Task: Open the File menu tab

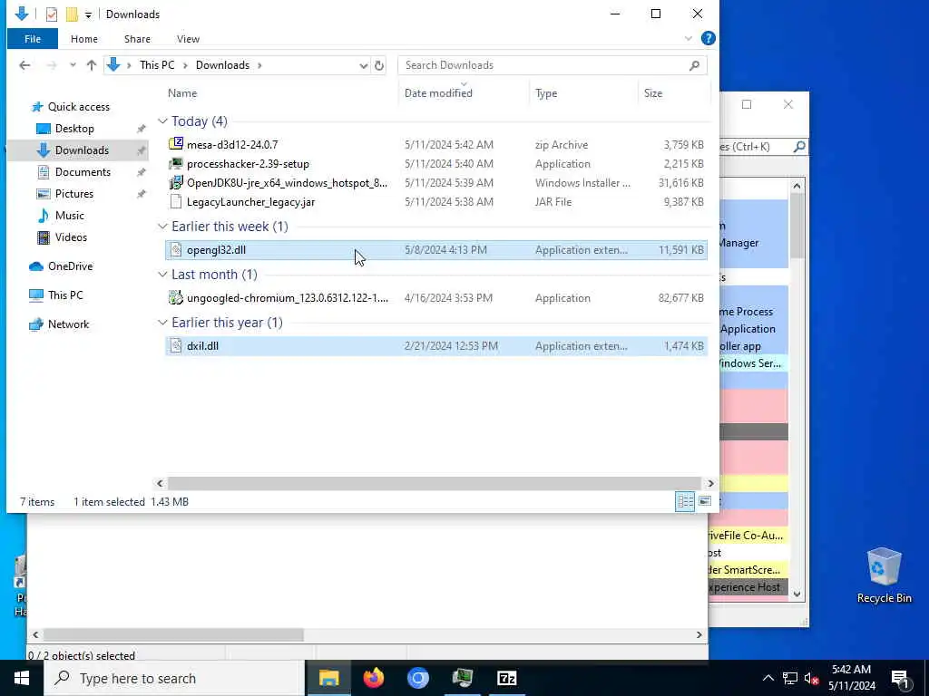Action: pyautogui.click(x=33, y=38)
